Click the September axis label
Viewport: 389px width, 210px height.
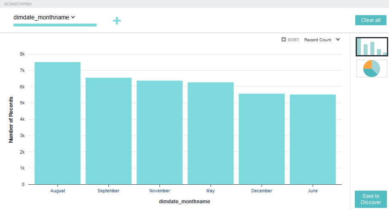point(108,191)
